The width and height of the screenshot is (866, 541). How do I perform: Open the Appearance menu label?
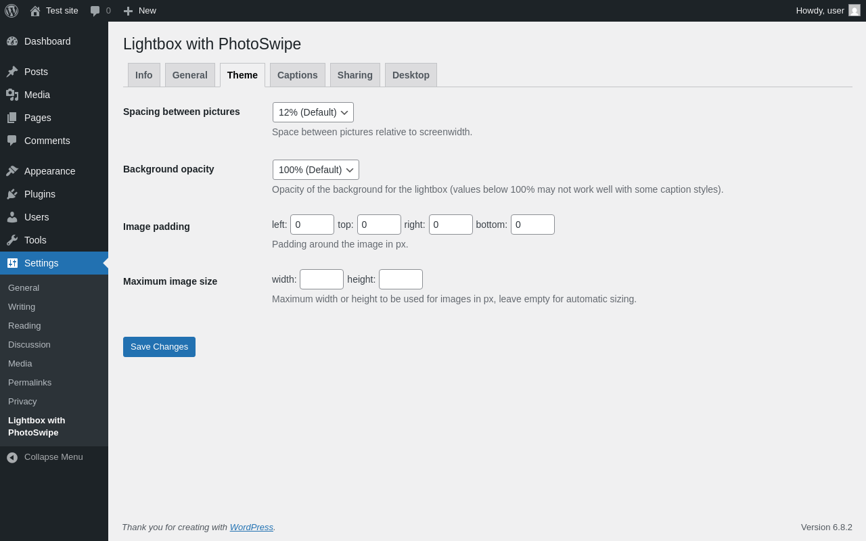[x=50, y=171]
